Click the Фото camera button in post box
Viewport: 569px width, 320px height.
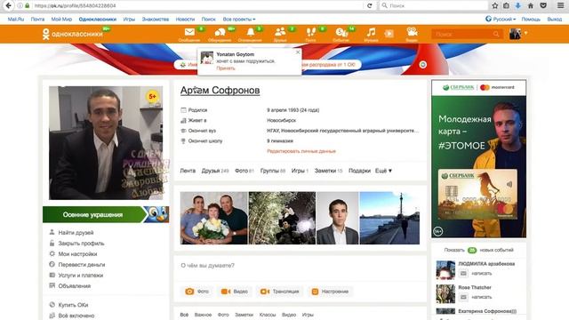[x=197, y=292]
